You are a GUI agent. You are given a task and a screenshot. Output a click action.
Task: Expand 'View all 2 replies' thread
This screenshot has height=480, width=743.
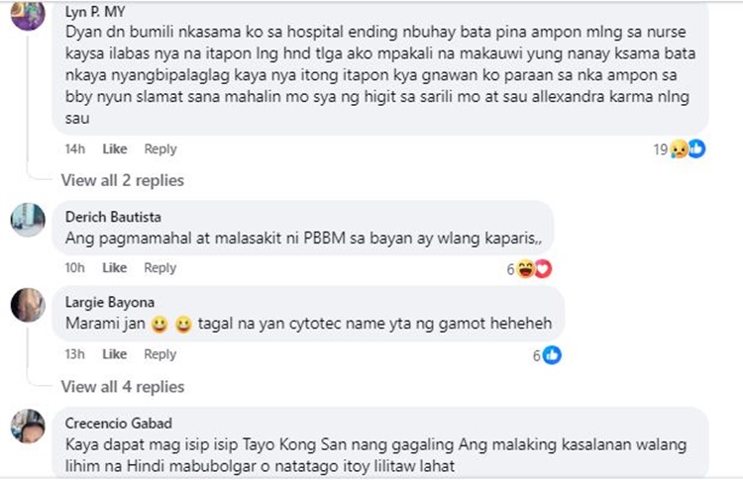coord(122,180)
